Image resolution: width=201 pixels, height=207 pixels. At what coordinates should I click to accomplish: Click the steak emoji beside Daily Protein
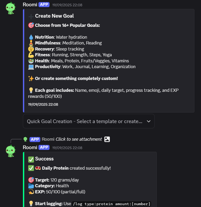[38, 168]
